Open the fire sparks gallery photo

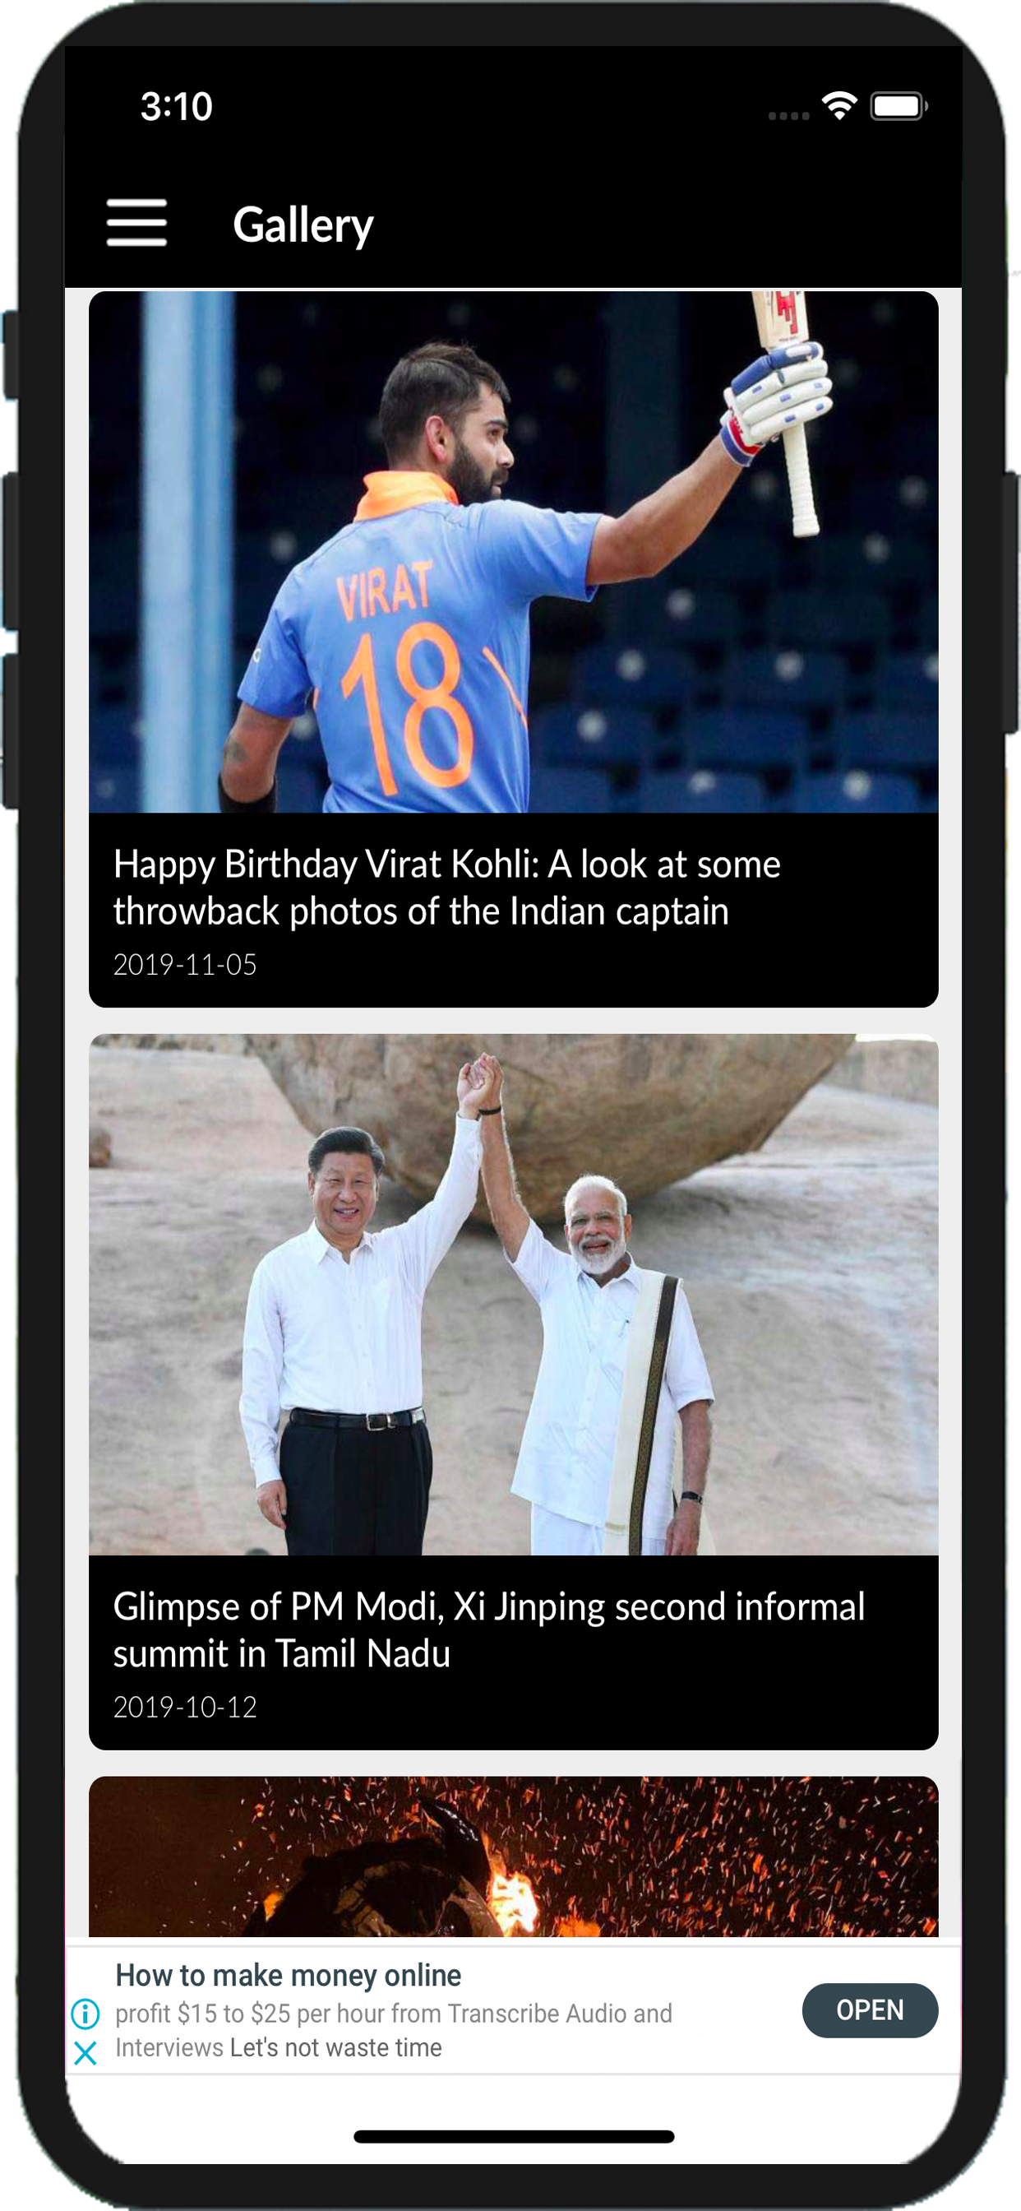(513, 1856)
